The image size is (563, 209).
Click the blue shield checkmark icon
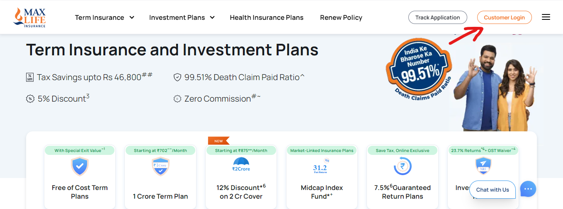point(80,166)
